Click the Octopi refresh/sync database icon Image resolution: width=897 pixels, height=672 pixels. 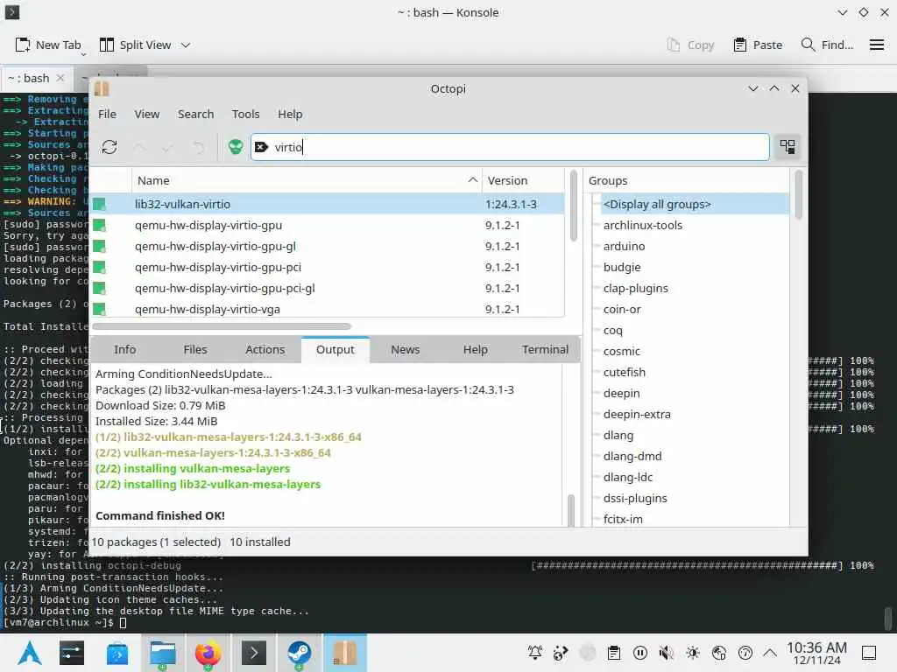tap(109, 147)
